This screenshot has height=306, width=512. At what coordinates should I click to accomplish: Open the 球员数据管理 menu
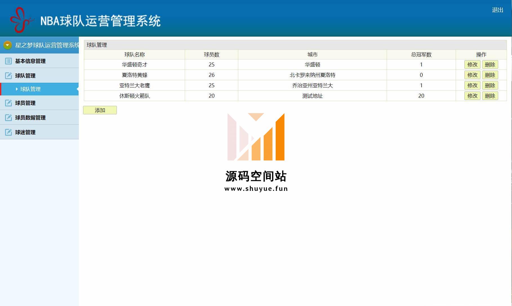tap(39, 117)
